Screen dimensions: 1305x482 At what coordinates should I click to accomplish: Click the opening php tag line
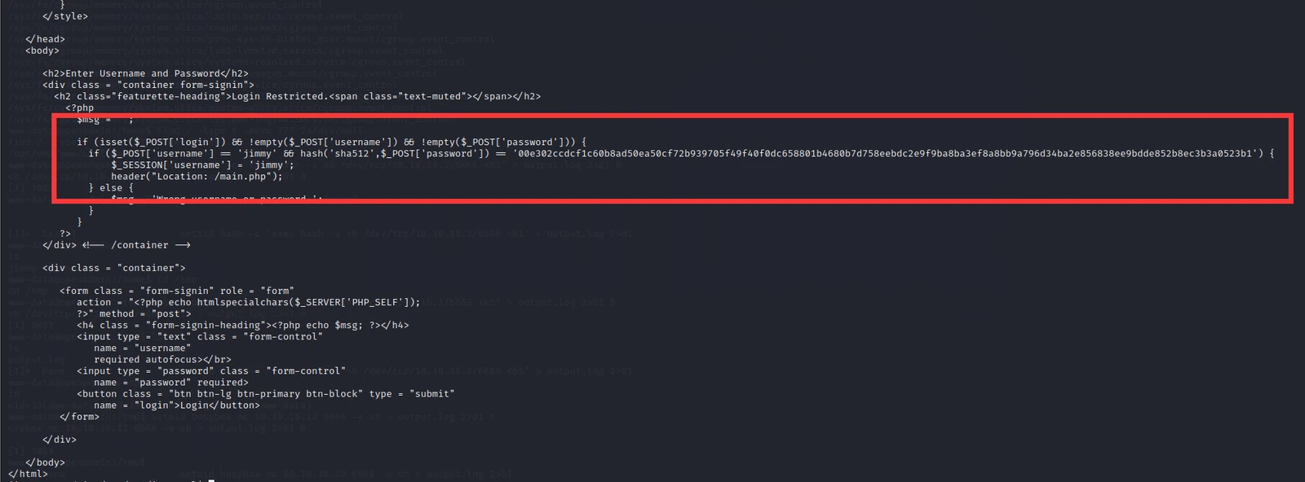80,107
